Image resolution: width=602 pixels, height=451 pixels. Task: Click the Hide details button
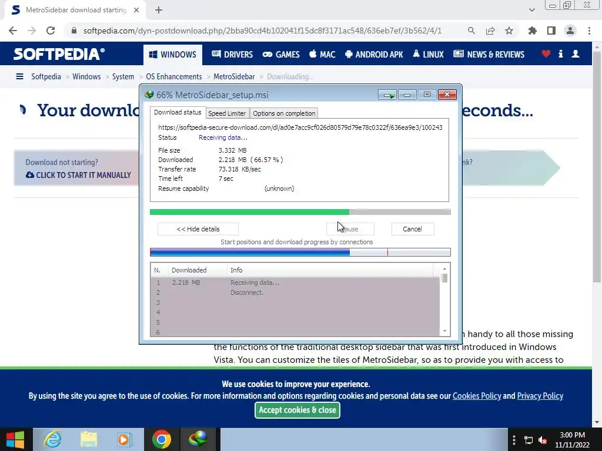(x=198, y=229)
